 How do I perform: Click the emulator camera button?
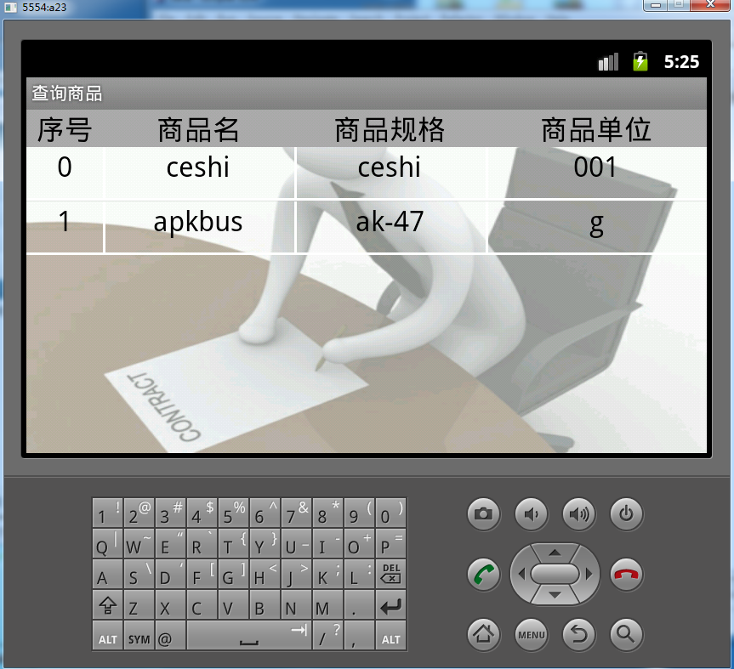pyautogui.click(x=484, y=514)
